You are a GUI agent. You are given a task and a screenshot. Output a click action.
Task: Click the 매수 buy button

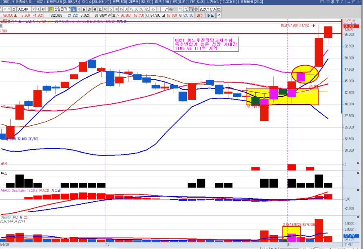[x=200, y=15]
